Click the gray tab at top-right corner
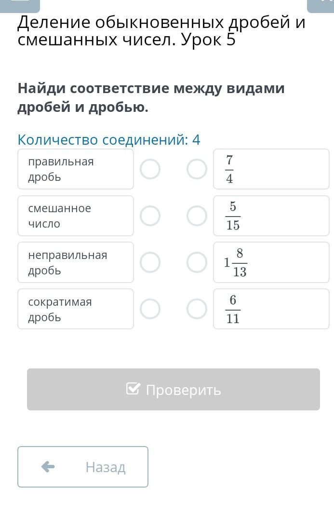Viewport: 334px width, 516px height. (x=321, y=4)
